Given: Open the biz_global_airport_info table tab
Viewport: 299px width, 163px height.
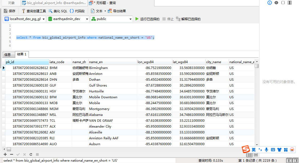Looking at the screenshot, I should pos(54,3).
